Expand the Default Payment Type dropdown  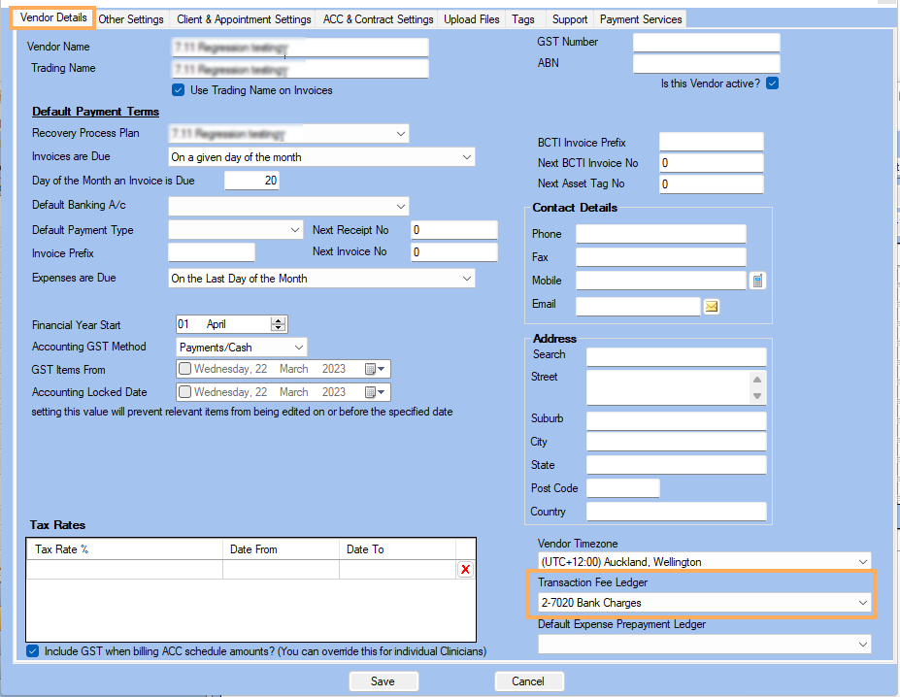(x=295, y=230)
